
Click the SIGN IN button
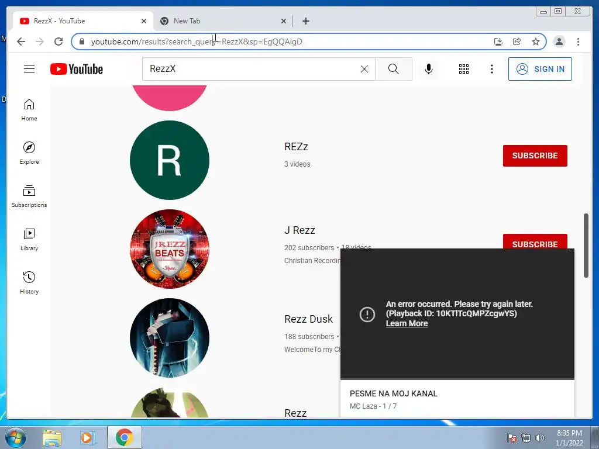[540, 69]
